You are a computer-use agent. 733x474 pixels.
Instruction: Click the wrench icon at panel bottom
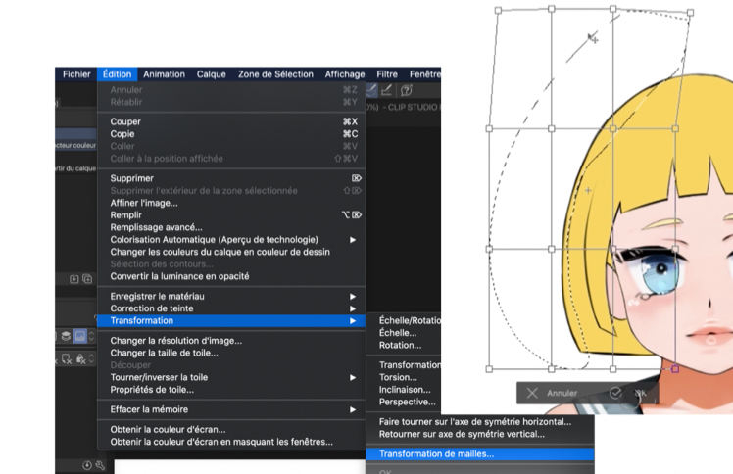(x=100, y=465)
